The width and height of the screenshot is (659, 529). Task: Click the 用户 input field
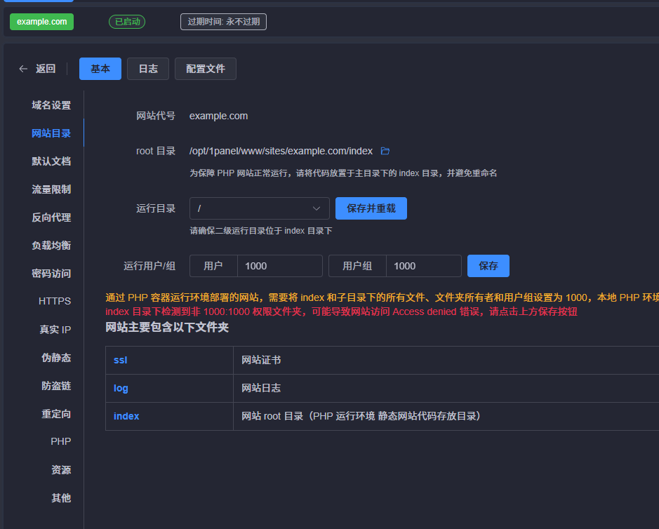tap(279, 266)
